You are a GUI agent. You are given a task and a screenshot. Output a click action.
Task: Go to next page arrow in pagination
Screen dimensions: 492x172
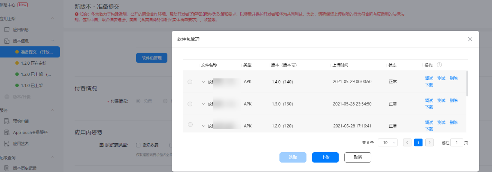click(429, 143)
